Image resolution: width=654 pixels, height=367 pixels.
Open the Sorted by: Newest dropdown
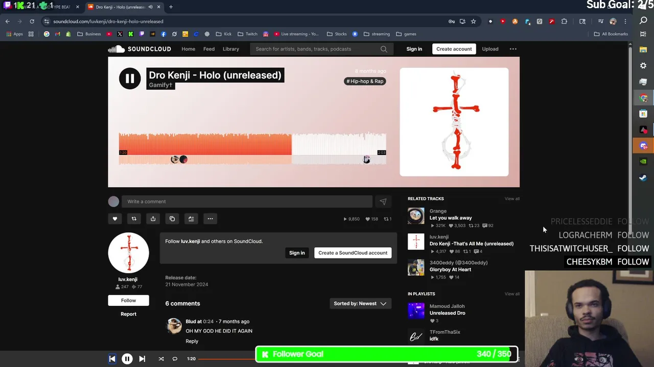pos(360,303)
